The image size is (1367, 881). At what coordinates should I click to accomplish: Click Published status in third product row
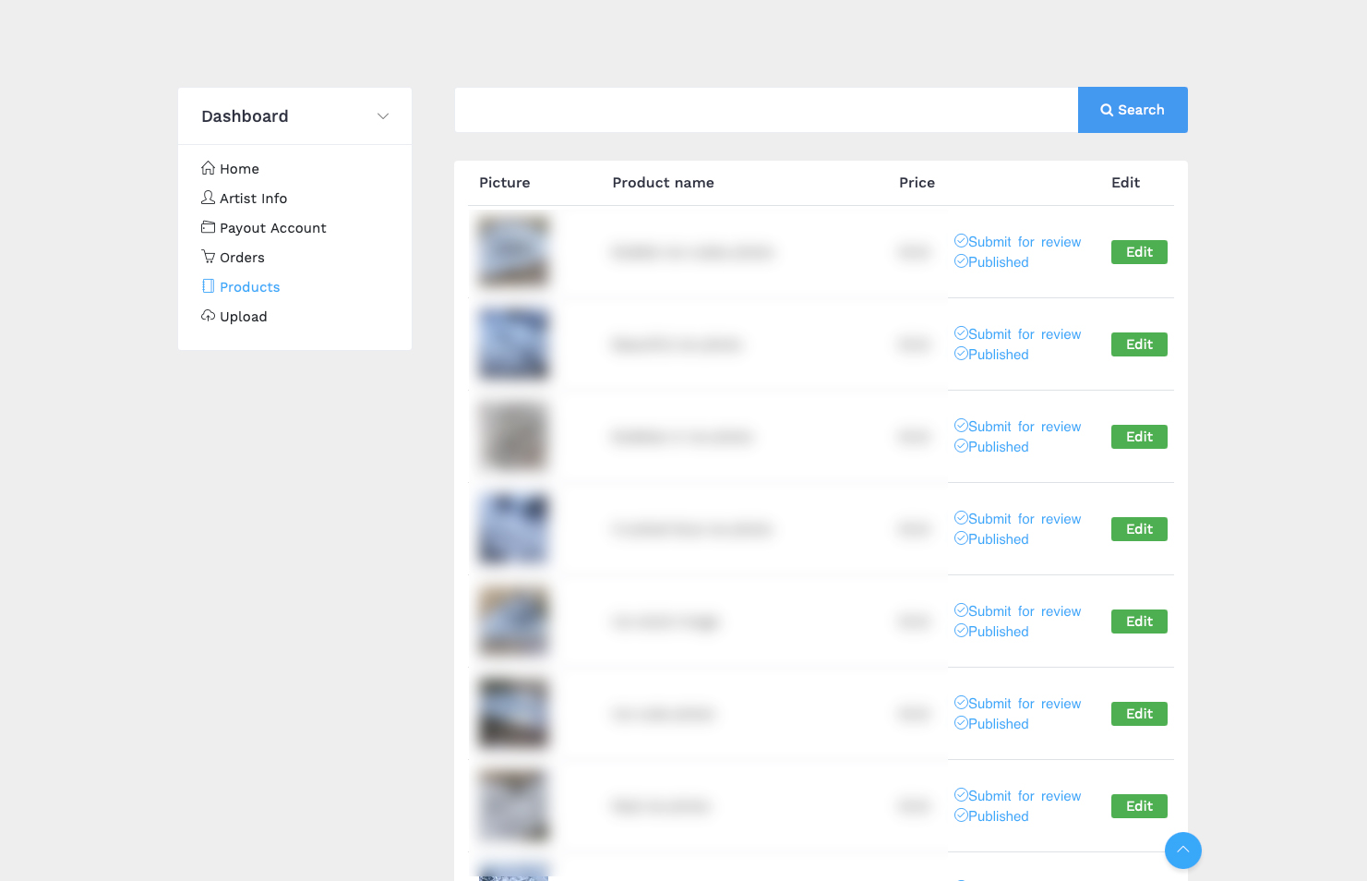pyautogui.click(x=991, y=447)
